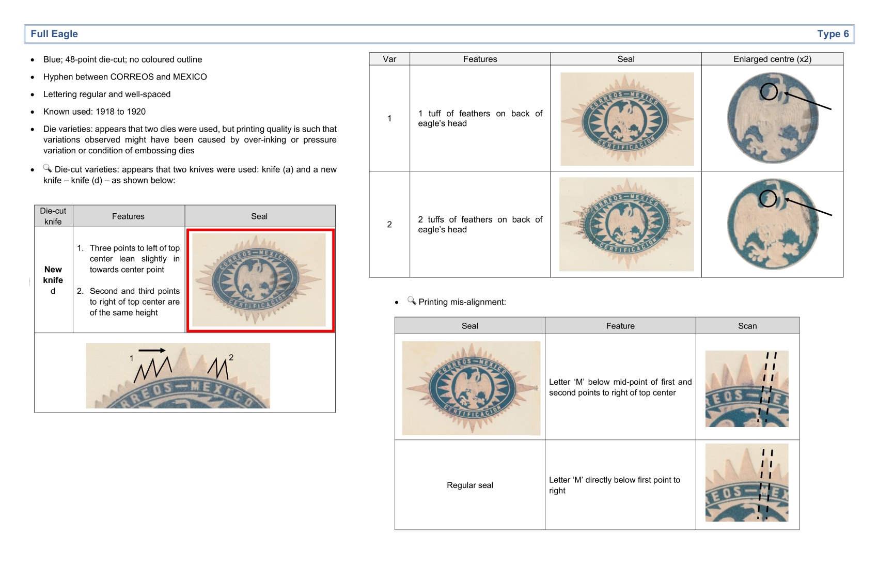Image resolution: width=878 pixels, height=568 pixels.
Task: Open the variety 1 seal image
Action: click(x=627, y=119)
